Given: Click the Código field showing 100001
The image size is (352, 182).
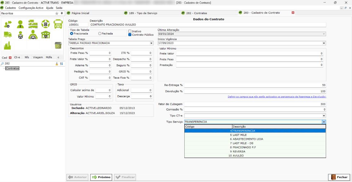Looking at the screenshot, I should (78, 25).
